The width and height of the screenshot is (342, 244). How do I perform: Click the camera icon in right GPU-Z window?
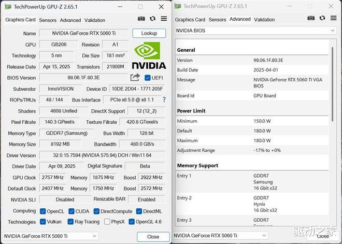(x=311, y=18)
